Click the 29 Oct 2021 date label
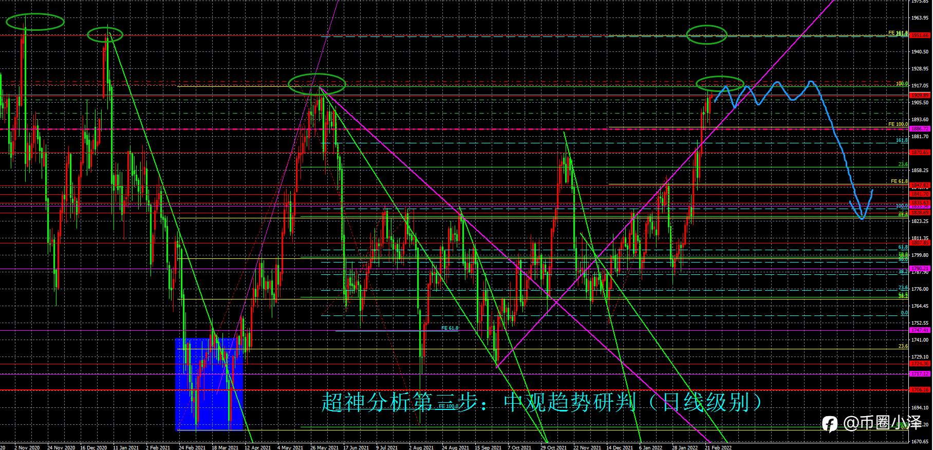This screenshot has height=450, width=933. (x=553, y=447)
